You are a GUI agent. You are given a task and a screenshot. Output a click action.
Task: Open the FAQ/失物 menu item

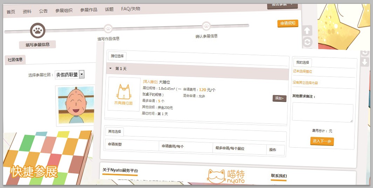pyautogui.click(x=131, y=9)
